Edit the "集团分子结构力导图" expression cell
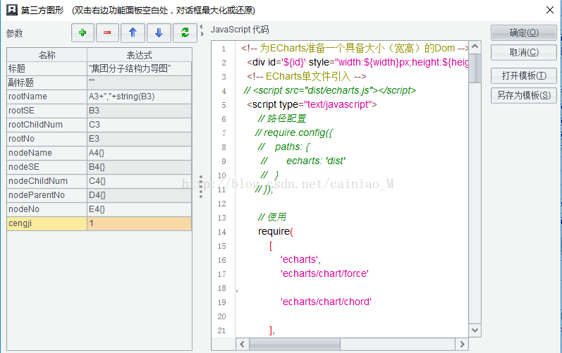 pos(140,68)
